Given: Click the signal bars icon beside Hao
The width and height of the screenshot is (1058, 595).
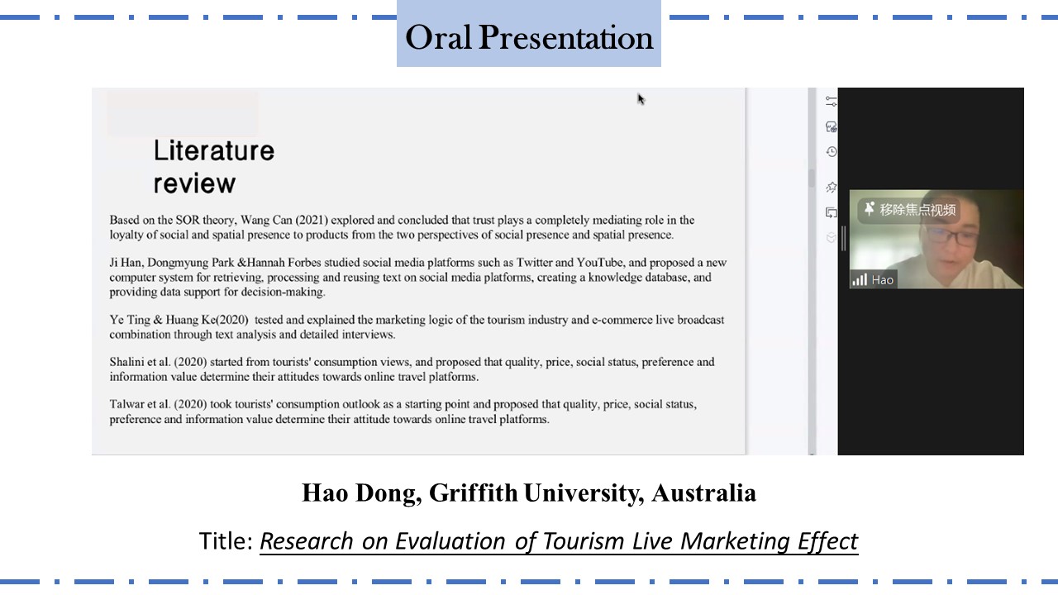Looking at the screenshot, I should point(860,279).
